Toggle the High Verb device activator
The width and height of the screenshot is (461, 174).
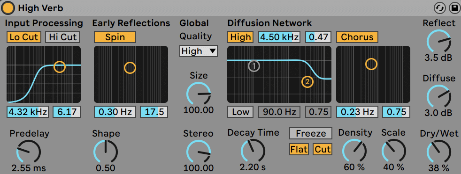pos(8,8)
